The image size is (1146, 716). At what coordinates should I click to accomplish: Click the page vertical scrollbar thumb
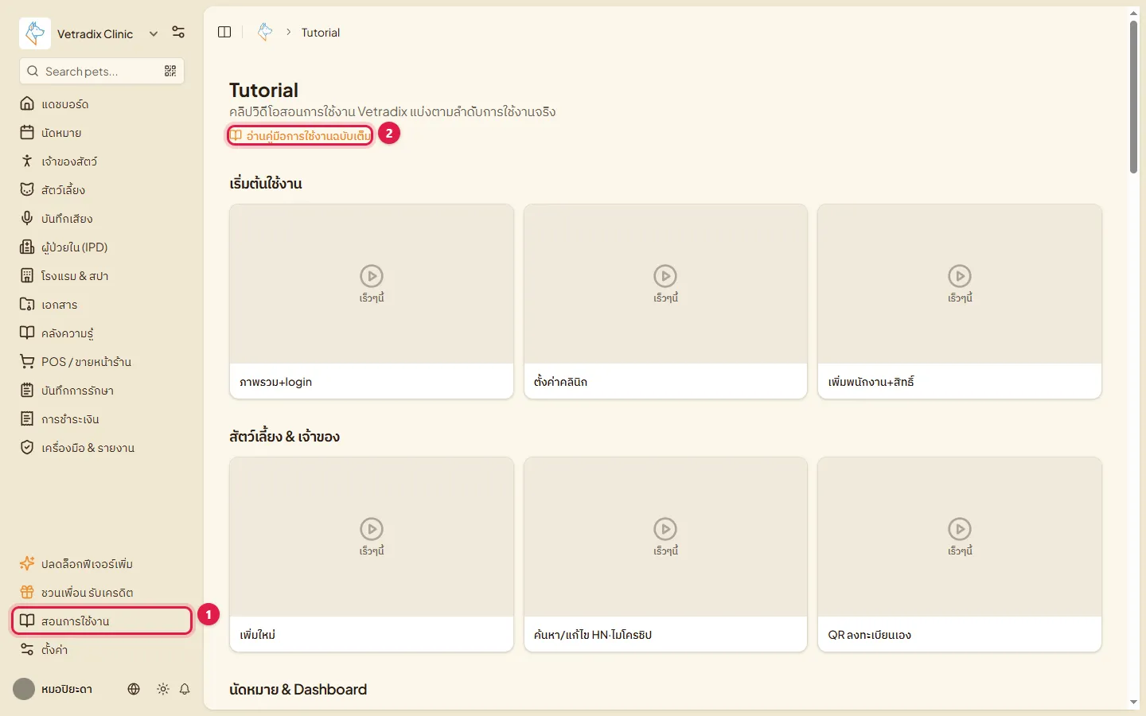pos(1134,96)
